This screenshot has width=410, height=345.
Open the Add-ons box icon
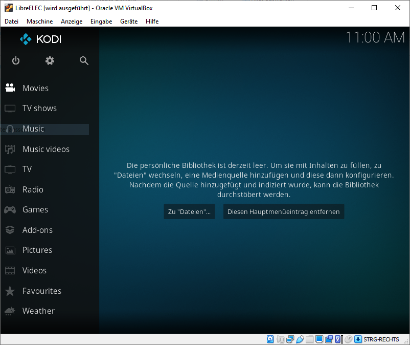[10, 230]
